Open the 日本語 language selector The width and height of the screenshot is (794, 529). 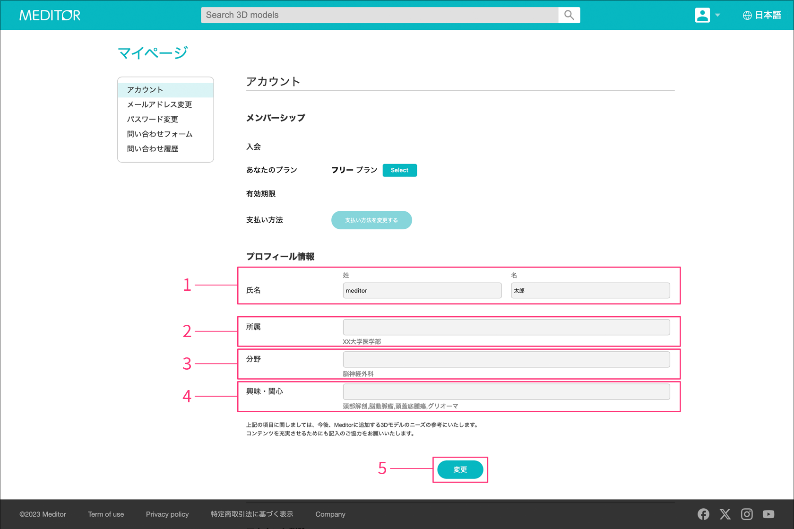pos(762,15)
